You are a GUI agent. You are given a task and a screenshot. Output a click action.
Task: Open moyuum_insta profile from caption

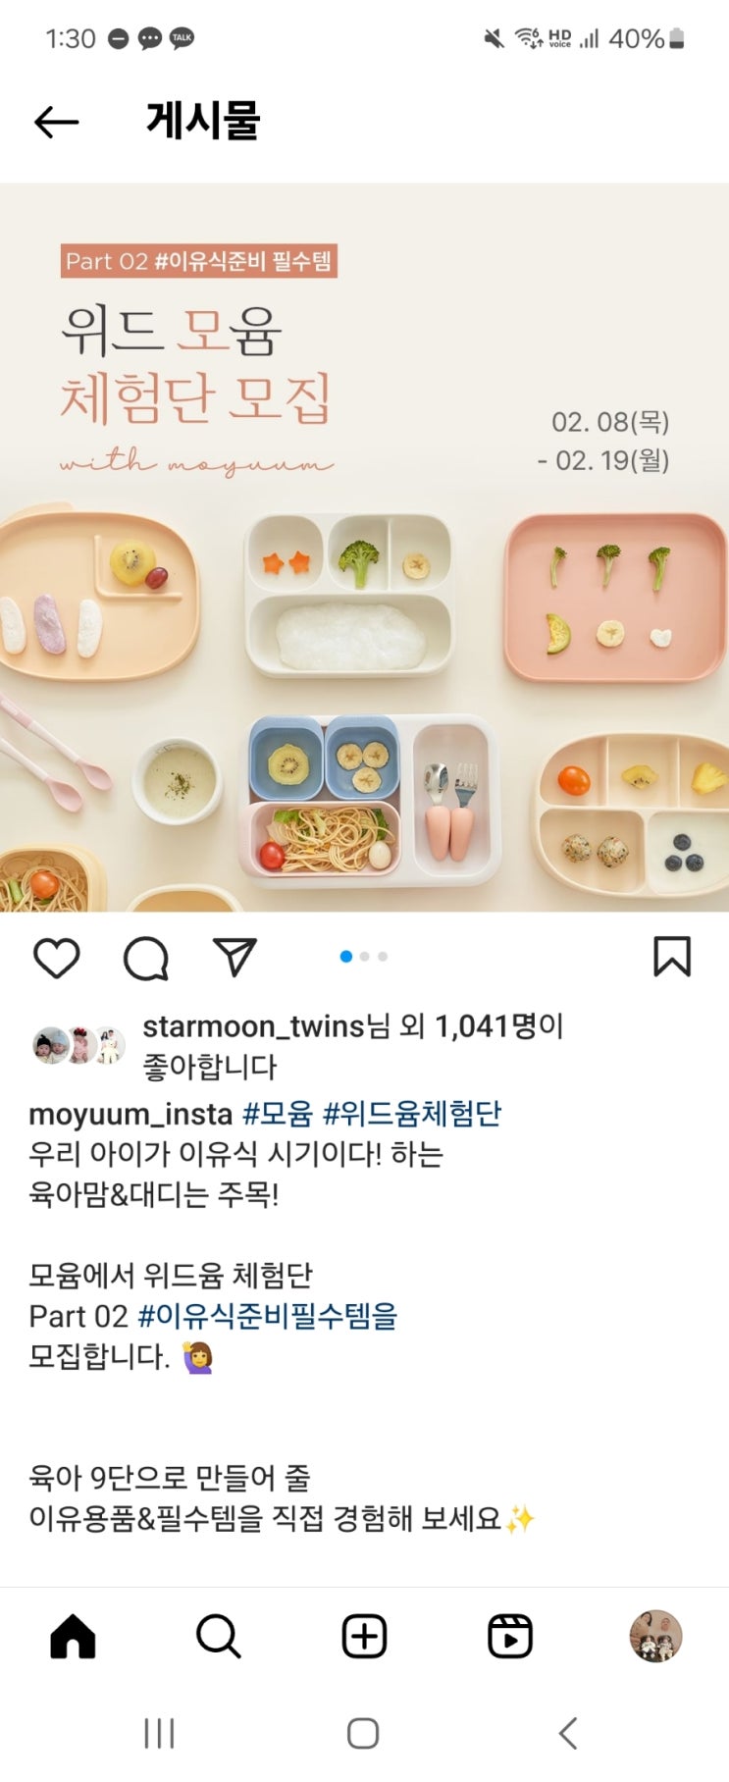tap(130, 1114)
